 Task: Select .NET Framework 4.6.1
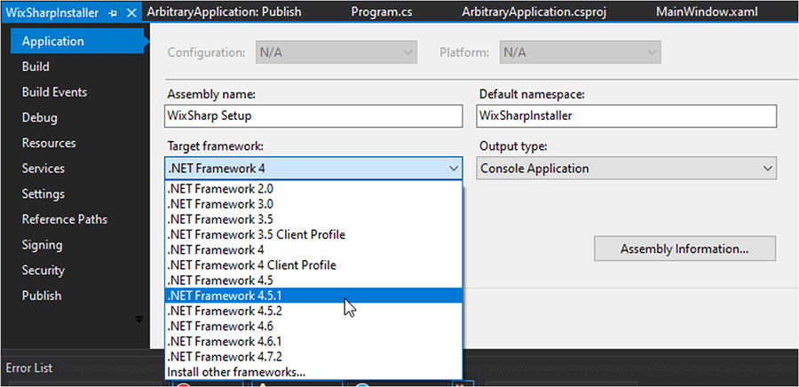coord(314,341)
